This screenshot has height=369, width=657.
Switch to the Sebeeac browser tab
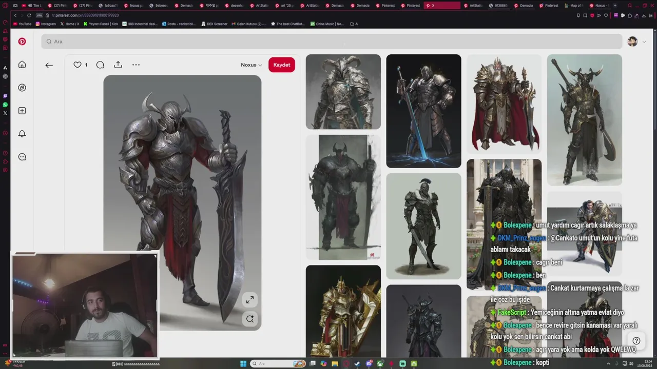pyautogui.click(x=159, y=6)
